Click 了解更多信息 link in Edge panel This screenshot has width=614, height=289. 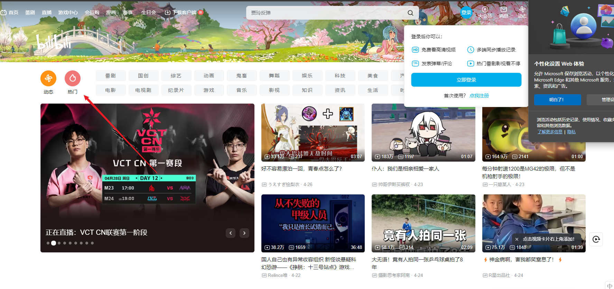[x=550, y=132]
